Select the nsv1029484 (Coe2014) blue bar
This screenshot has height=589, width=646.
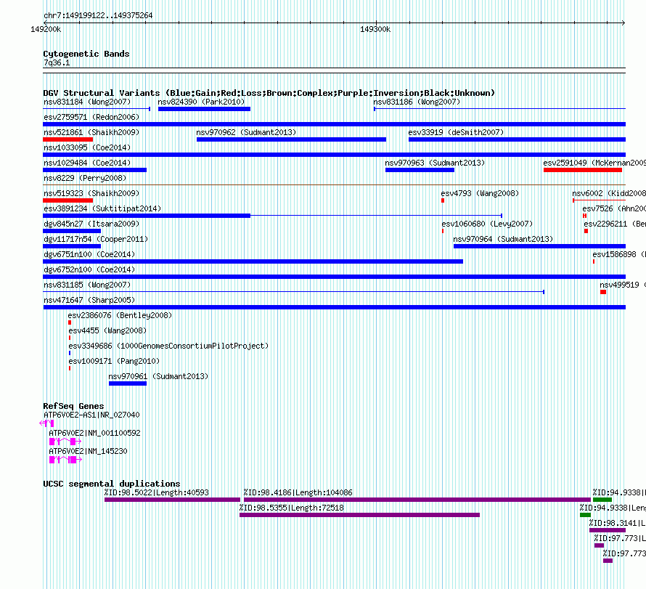click(95, 170)
